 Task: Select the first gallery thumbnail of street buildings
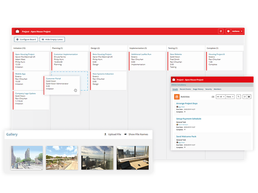click(x=27, y=157)
